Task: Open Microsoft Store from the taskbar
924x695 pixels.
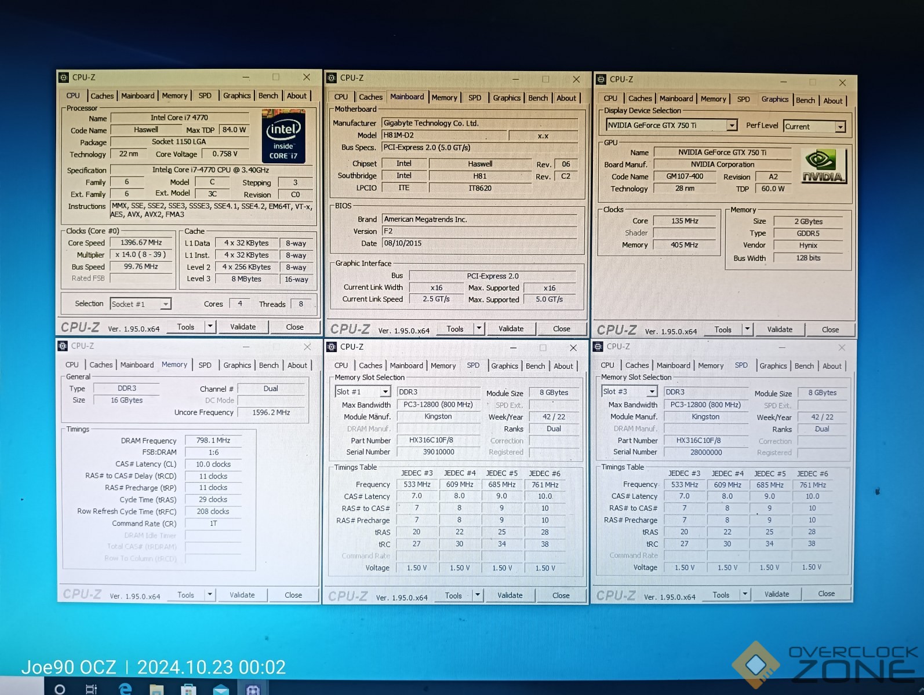Action: click(x=188, y=689)
